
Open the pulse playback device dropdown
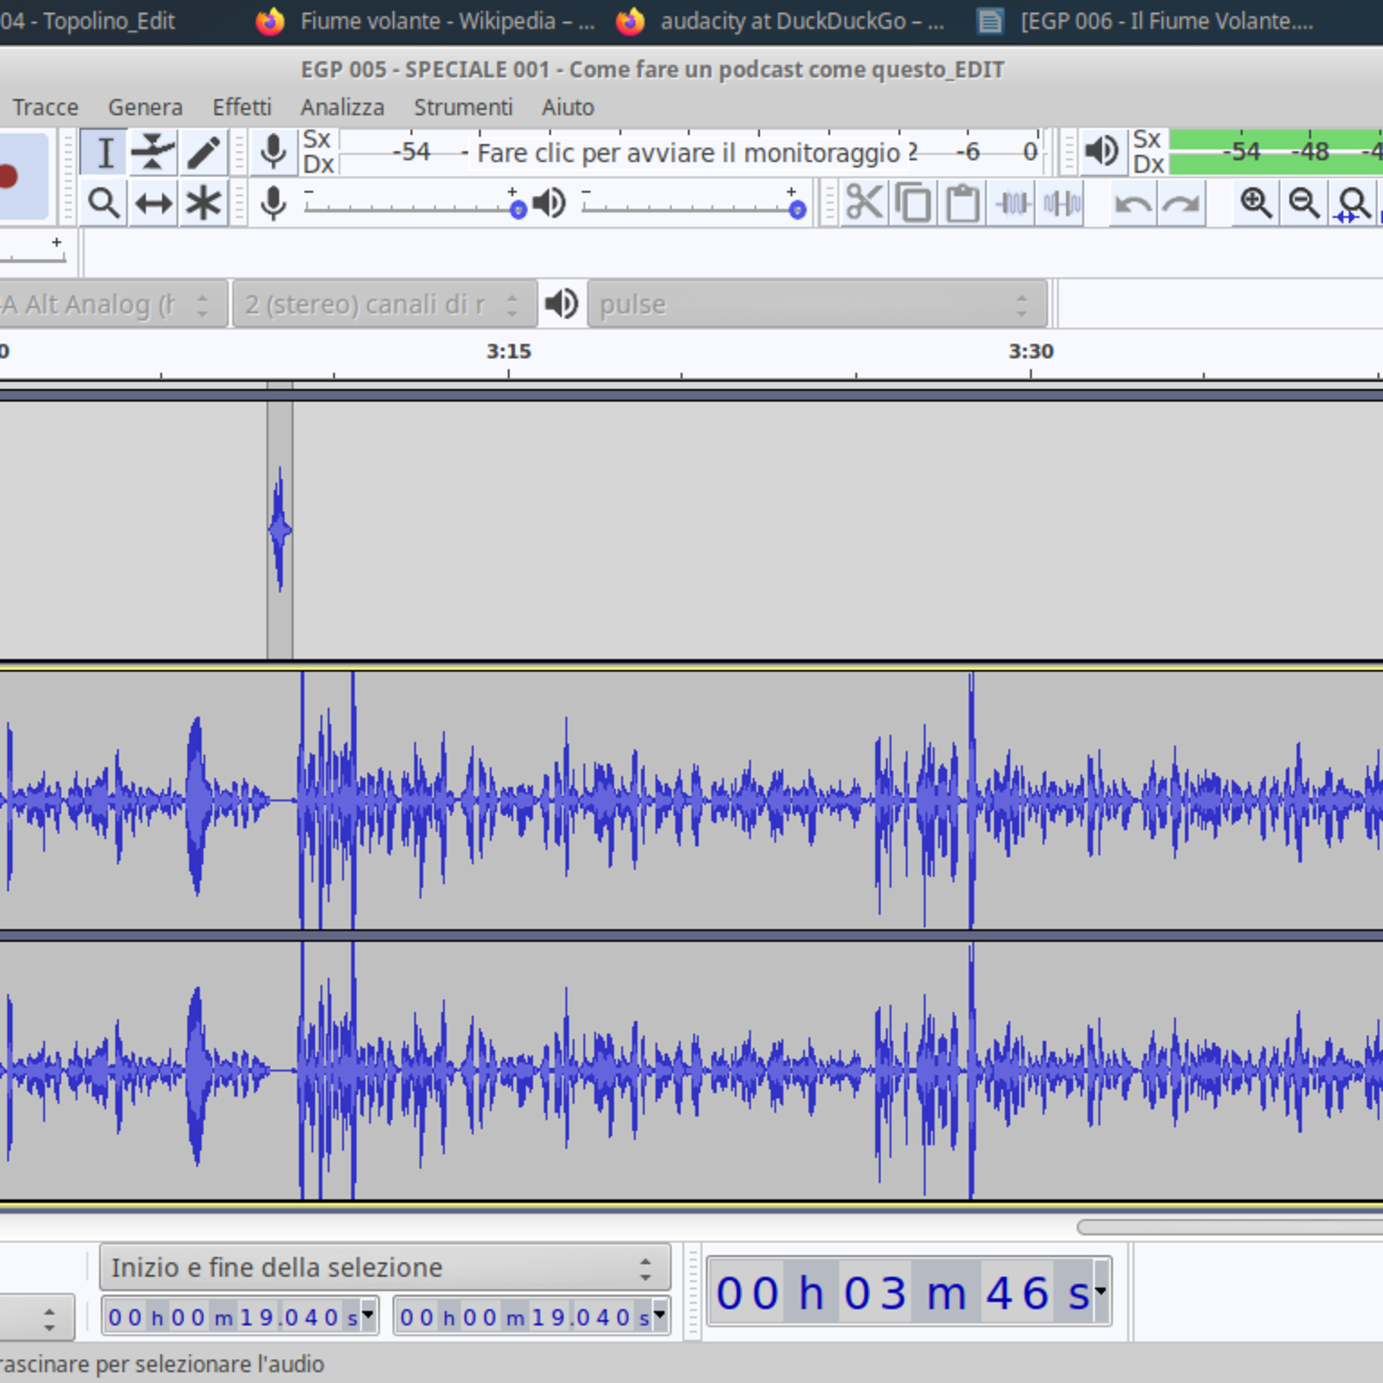(817, 304)
